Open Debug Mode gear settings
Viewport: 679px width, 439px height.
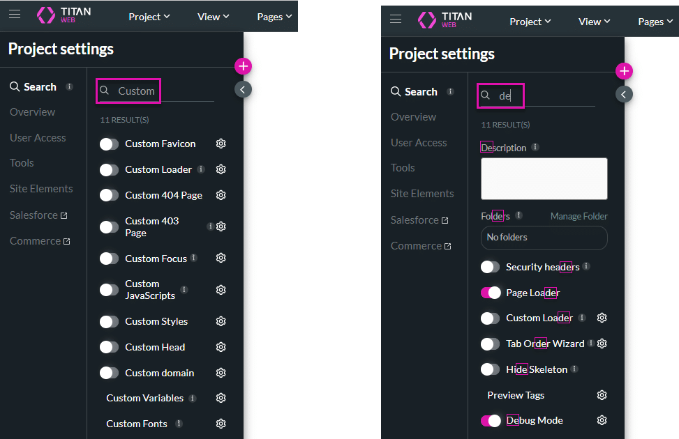pyautogui.click(x=602, y=420)
